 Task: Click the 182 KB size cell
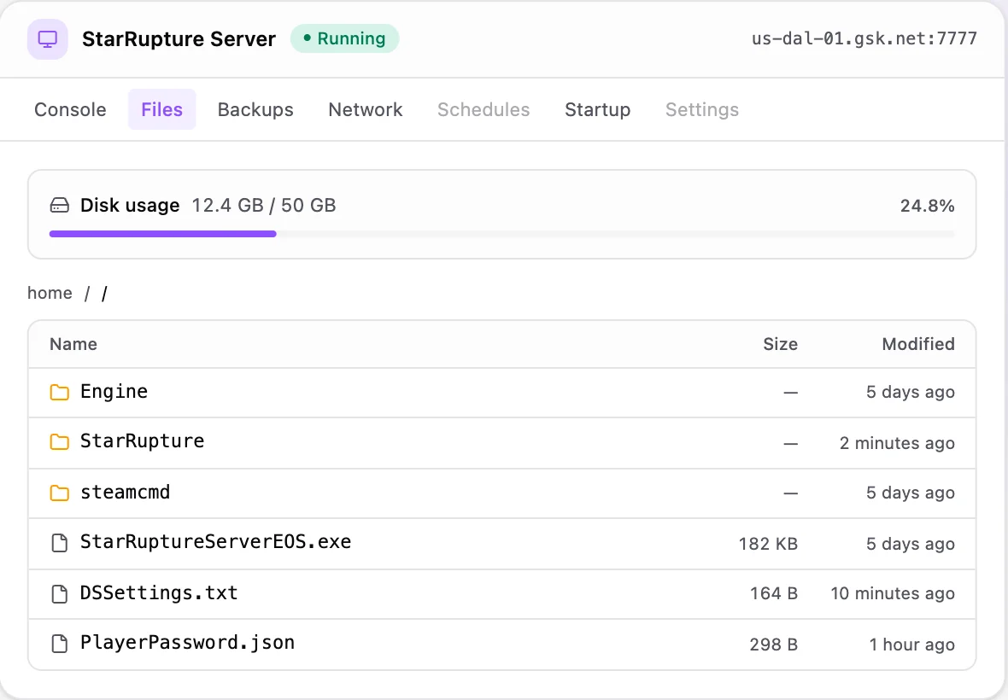point(768,544)
